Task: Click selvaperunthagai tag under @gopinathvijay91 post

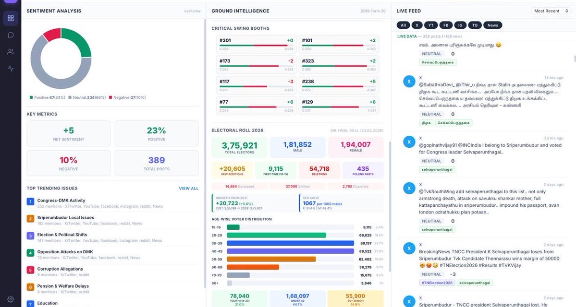Action: coord(437,169)
